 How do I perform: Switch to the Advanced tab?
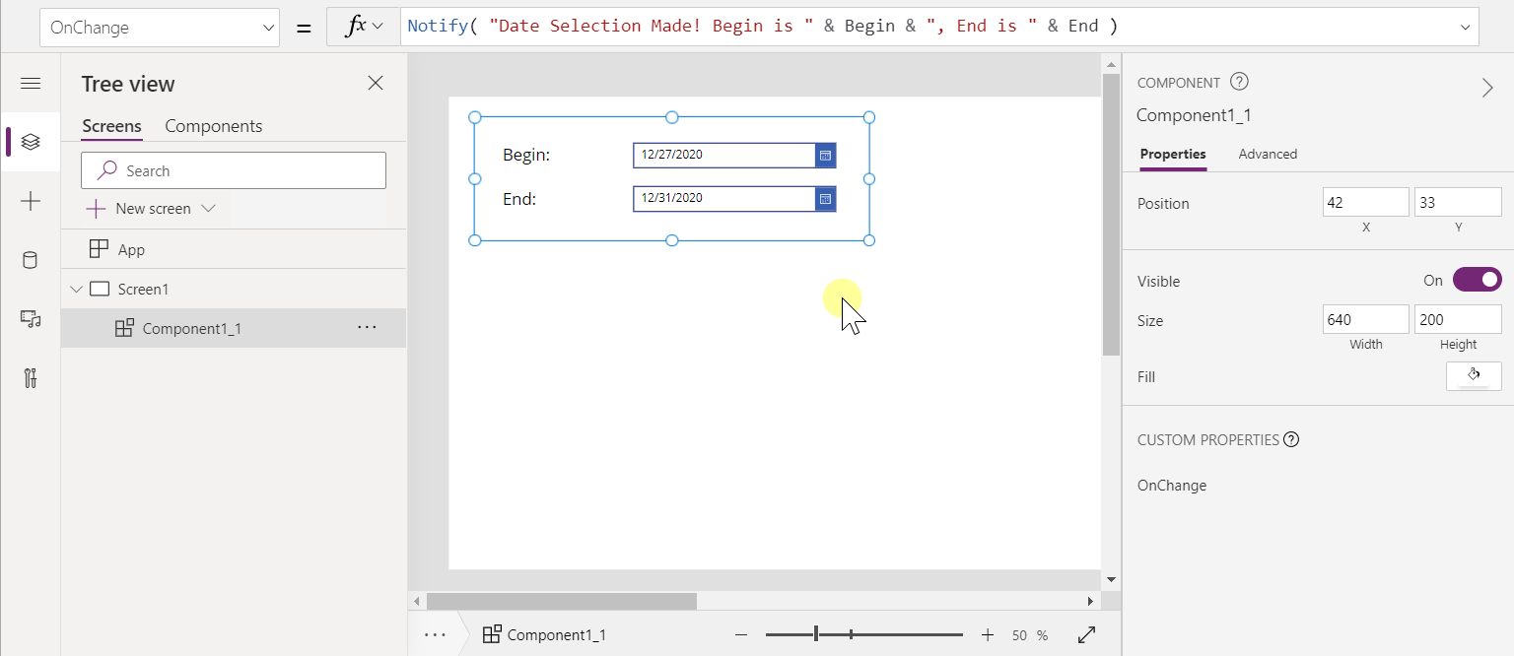pos(1268,154)
